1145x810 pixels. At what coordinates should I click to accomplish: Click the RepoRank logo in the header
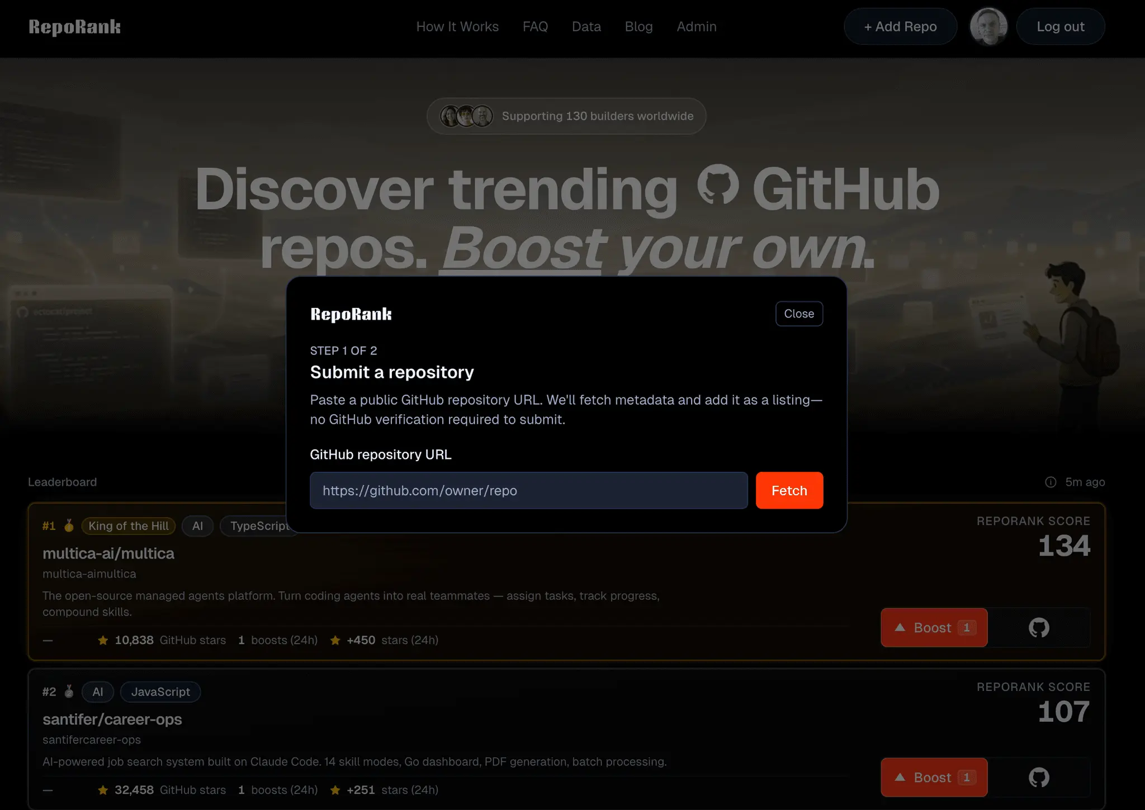tap(74, 27)
